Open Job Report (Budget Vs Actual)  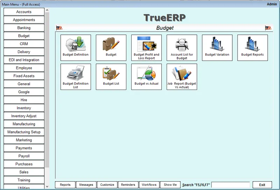pyautogui.click(x=182, y=77)
